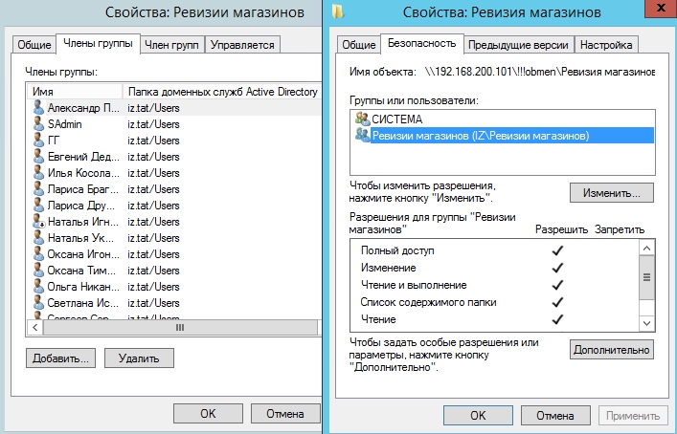This screenshot has height=434, width=677.
Task: Sort members by the Имя column header
Action: [x=75, y=91]
